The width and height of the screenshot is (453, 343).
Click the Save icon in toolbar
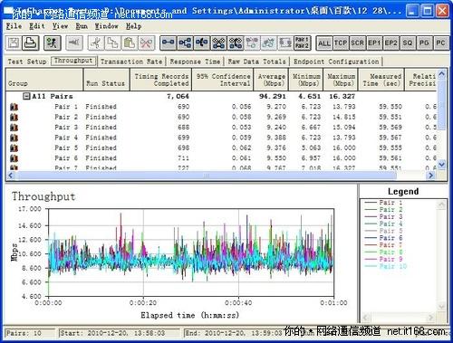pyautogui.click(x=14, y=43)
